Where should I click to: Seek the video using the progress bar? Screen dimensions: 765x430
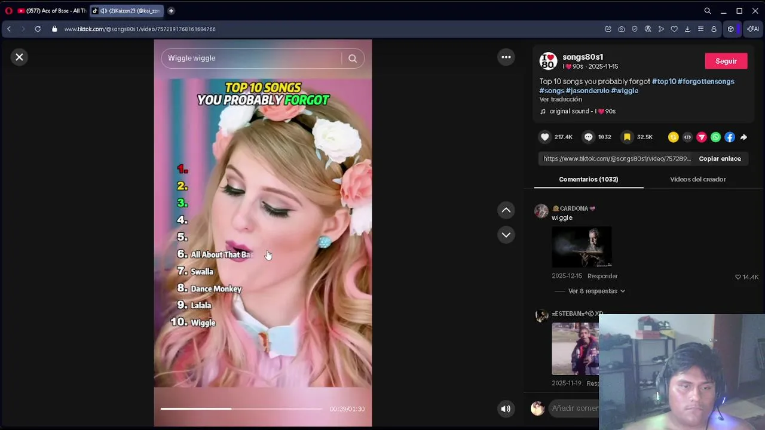click(x=241, y=409)
